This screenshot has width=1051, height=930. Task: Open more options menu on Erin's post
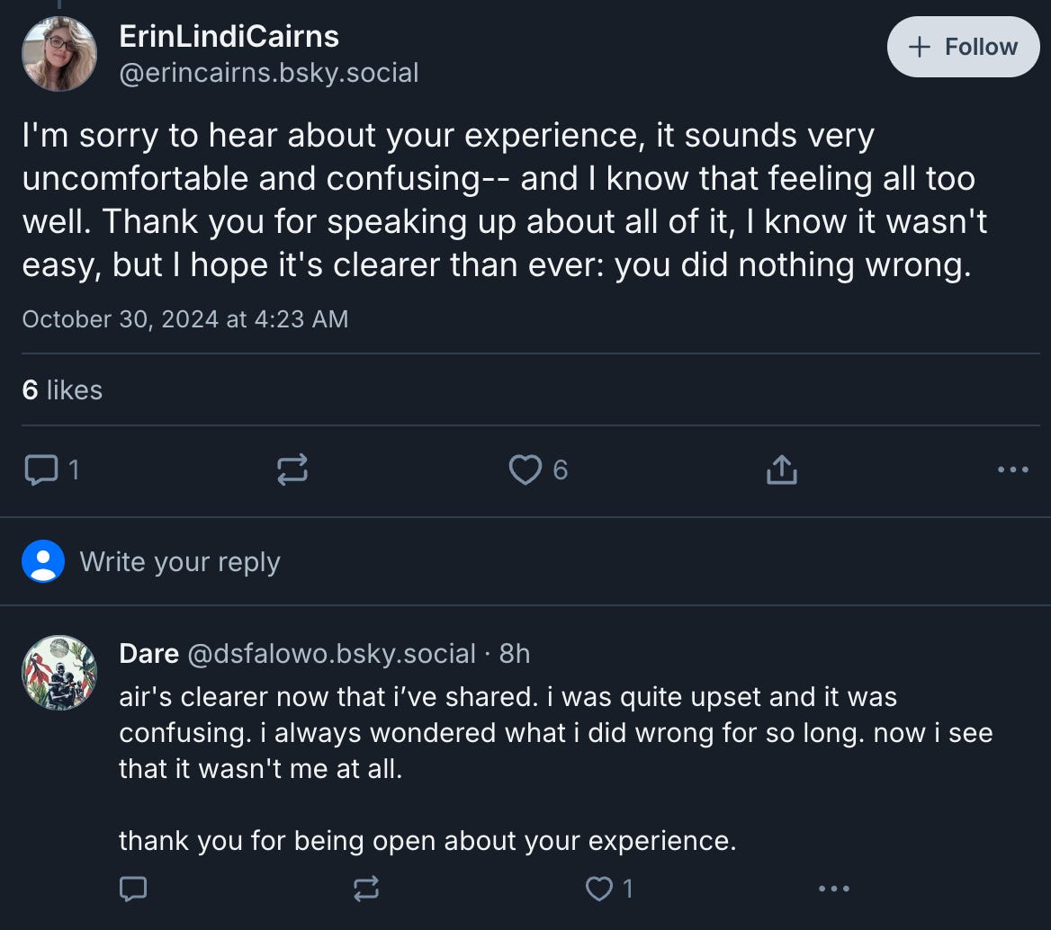click(1013, 469)
